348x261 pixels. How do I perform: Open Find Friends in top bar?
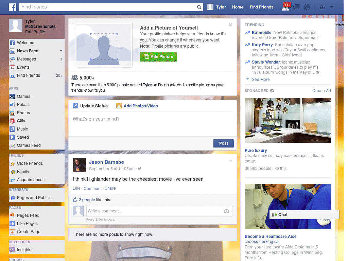coord(261,7)
